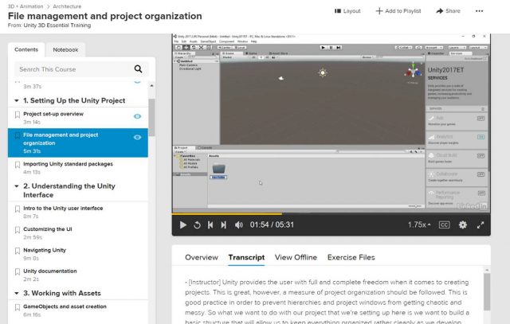This screenshot has height=324, width=510.
Task: Bookmark File management and project organization
Action: (x=18, y=135)
